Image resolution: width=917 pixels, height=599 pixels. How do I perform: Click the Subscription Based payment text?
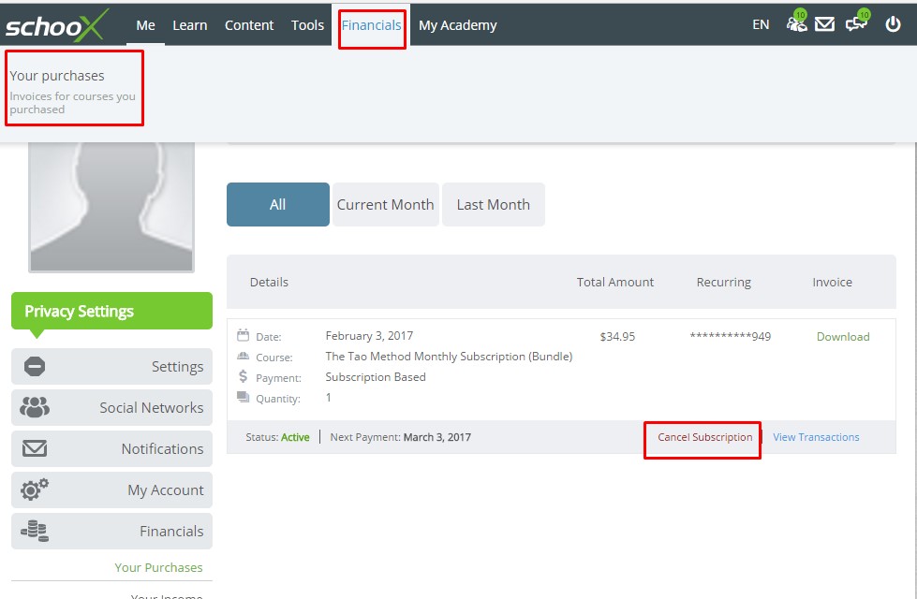point(376,377)
